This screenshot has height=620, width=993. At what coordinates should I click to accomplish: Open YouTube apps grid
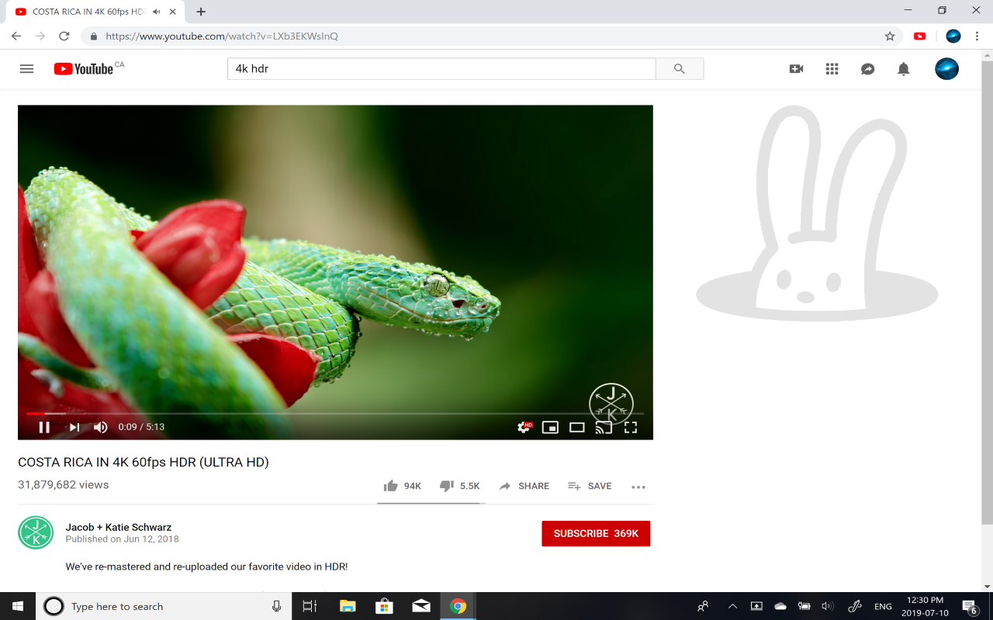[832, 69]
